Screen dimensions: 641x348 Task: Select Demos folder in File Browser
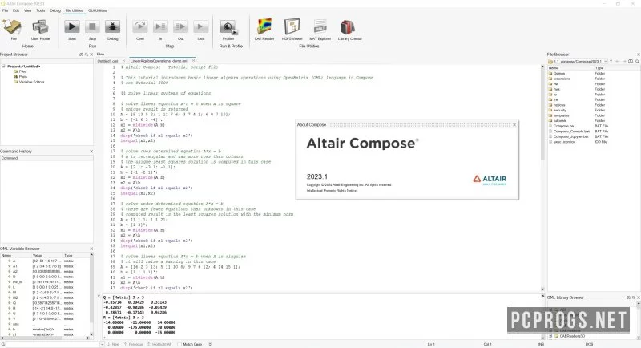click(x=558, y=74)
